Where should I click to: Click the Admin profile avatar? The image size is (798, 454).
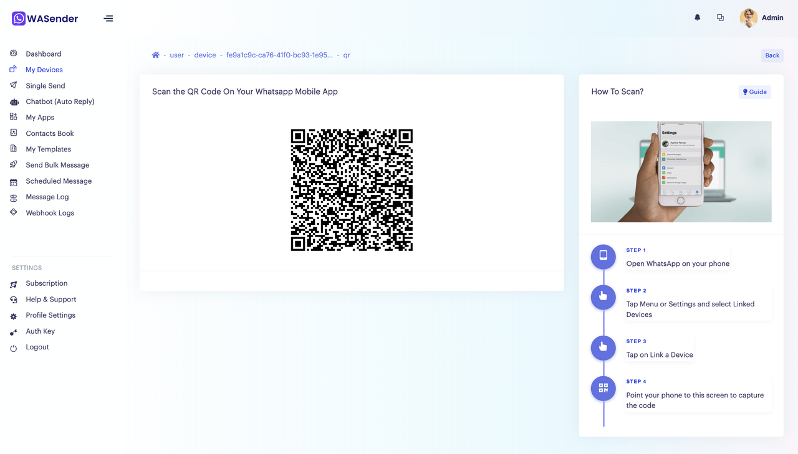point(749,18)
